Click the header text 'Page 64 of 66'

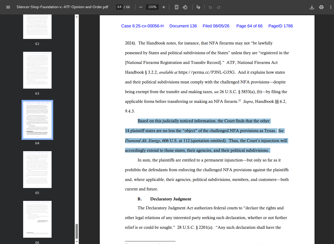[250, 26]
